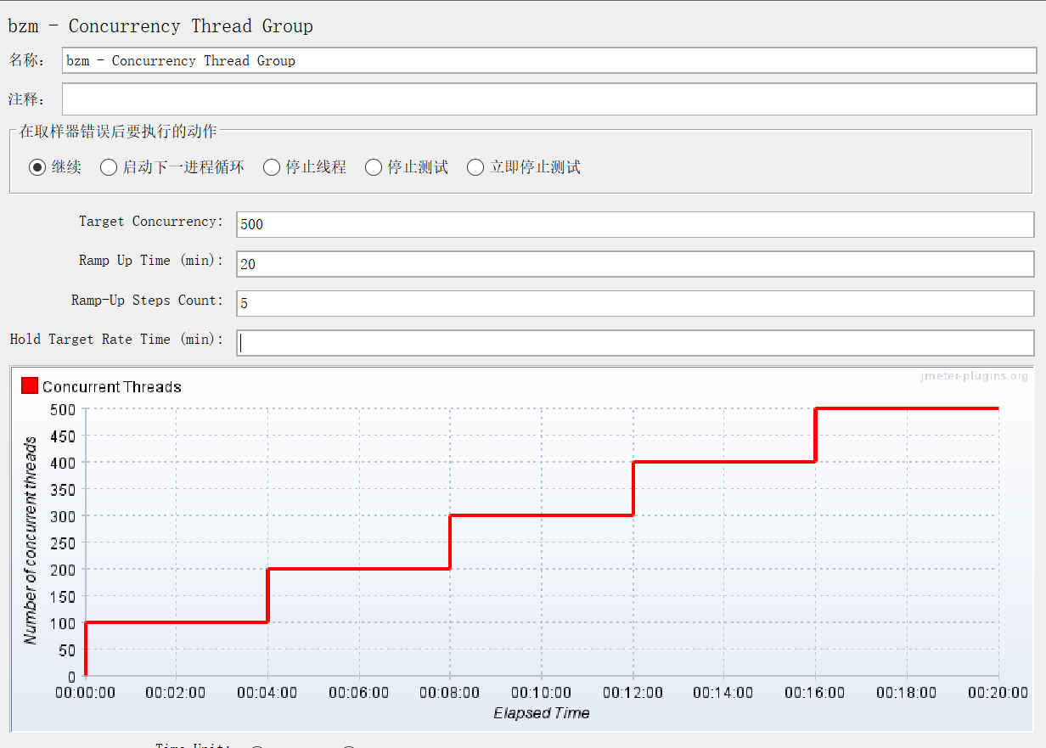Click the panel title bzm - Concurrency Thread Group

click(x=160, y=25)
